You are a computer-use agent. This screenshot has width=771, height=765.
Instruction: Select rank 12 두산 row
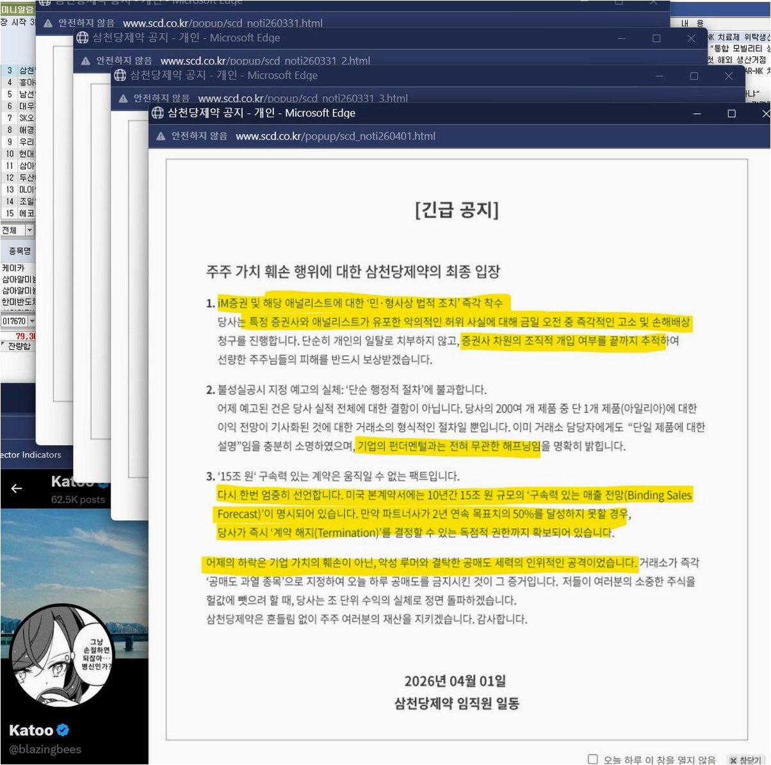18,177
